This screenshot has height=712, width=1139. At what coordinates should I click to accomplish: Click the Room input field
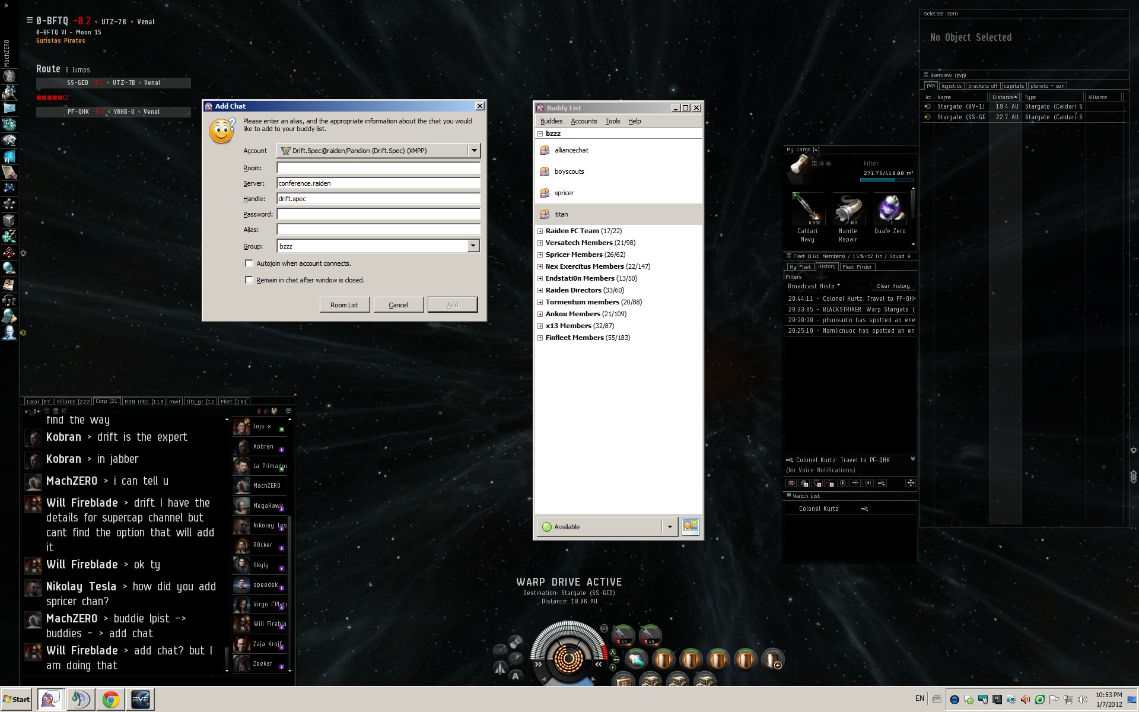378,168
